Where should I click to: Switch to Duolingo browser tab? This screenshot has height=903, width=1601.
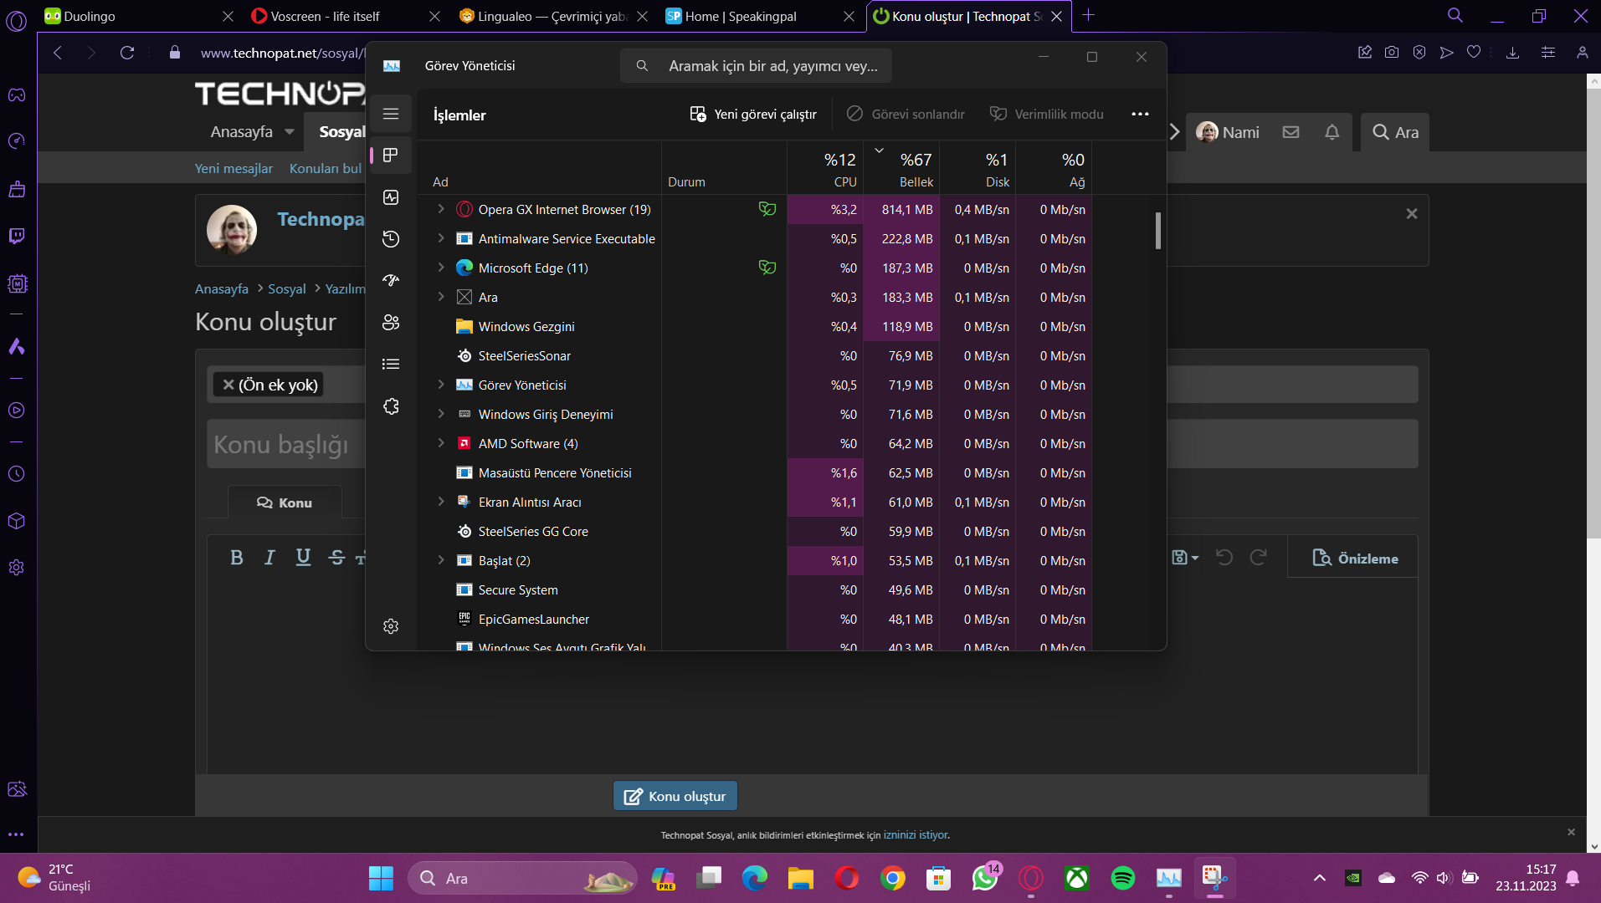pos(139,16)
